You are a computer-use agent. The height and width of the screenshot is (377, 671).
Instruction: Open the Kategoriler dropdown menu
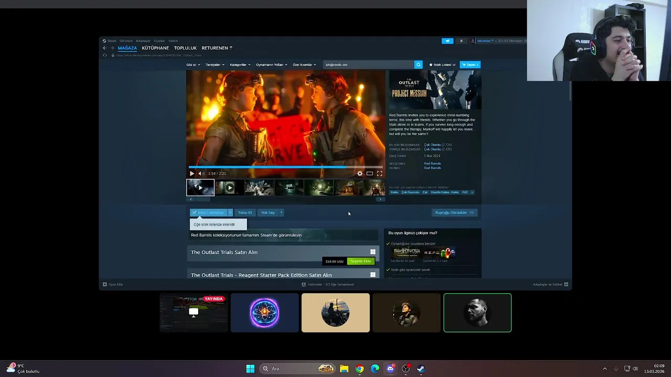[x=240, y=64]
